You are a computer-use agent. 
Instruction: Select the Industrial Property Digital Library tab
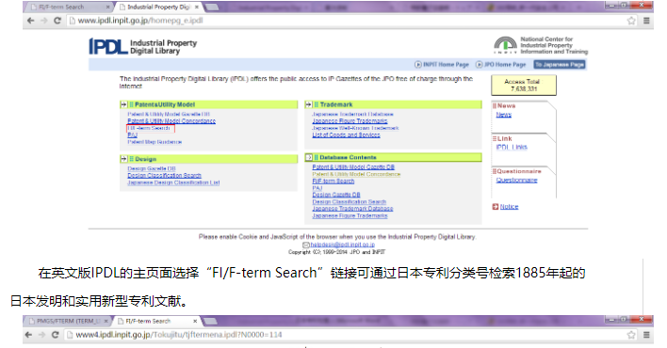click(x=158, y=7)
